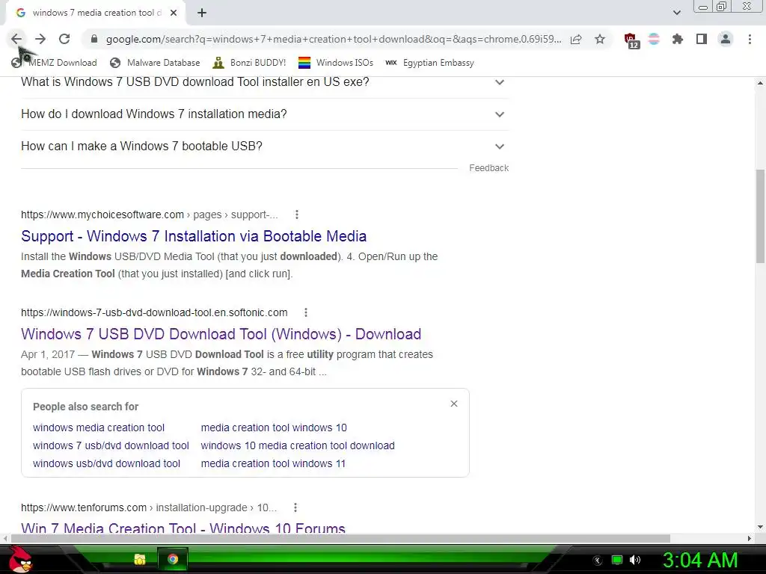Open the red shield extension with badge 12

tap(631, 40)
